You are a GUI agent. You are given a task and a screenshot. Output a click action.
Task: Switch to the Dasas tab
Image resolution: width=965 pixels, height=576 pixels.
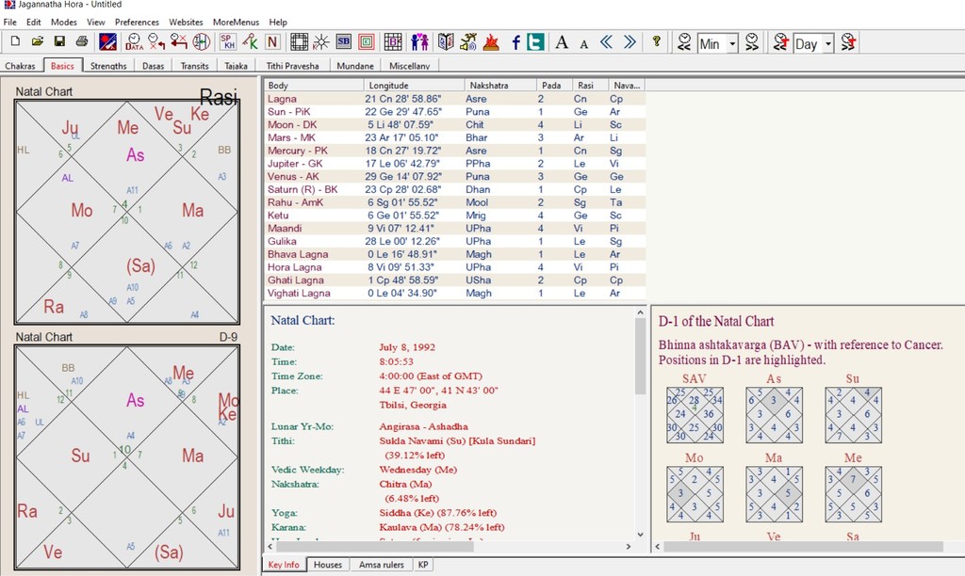click(154, 65)
